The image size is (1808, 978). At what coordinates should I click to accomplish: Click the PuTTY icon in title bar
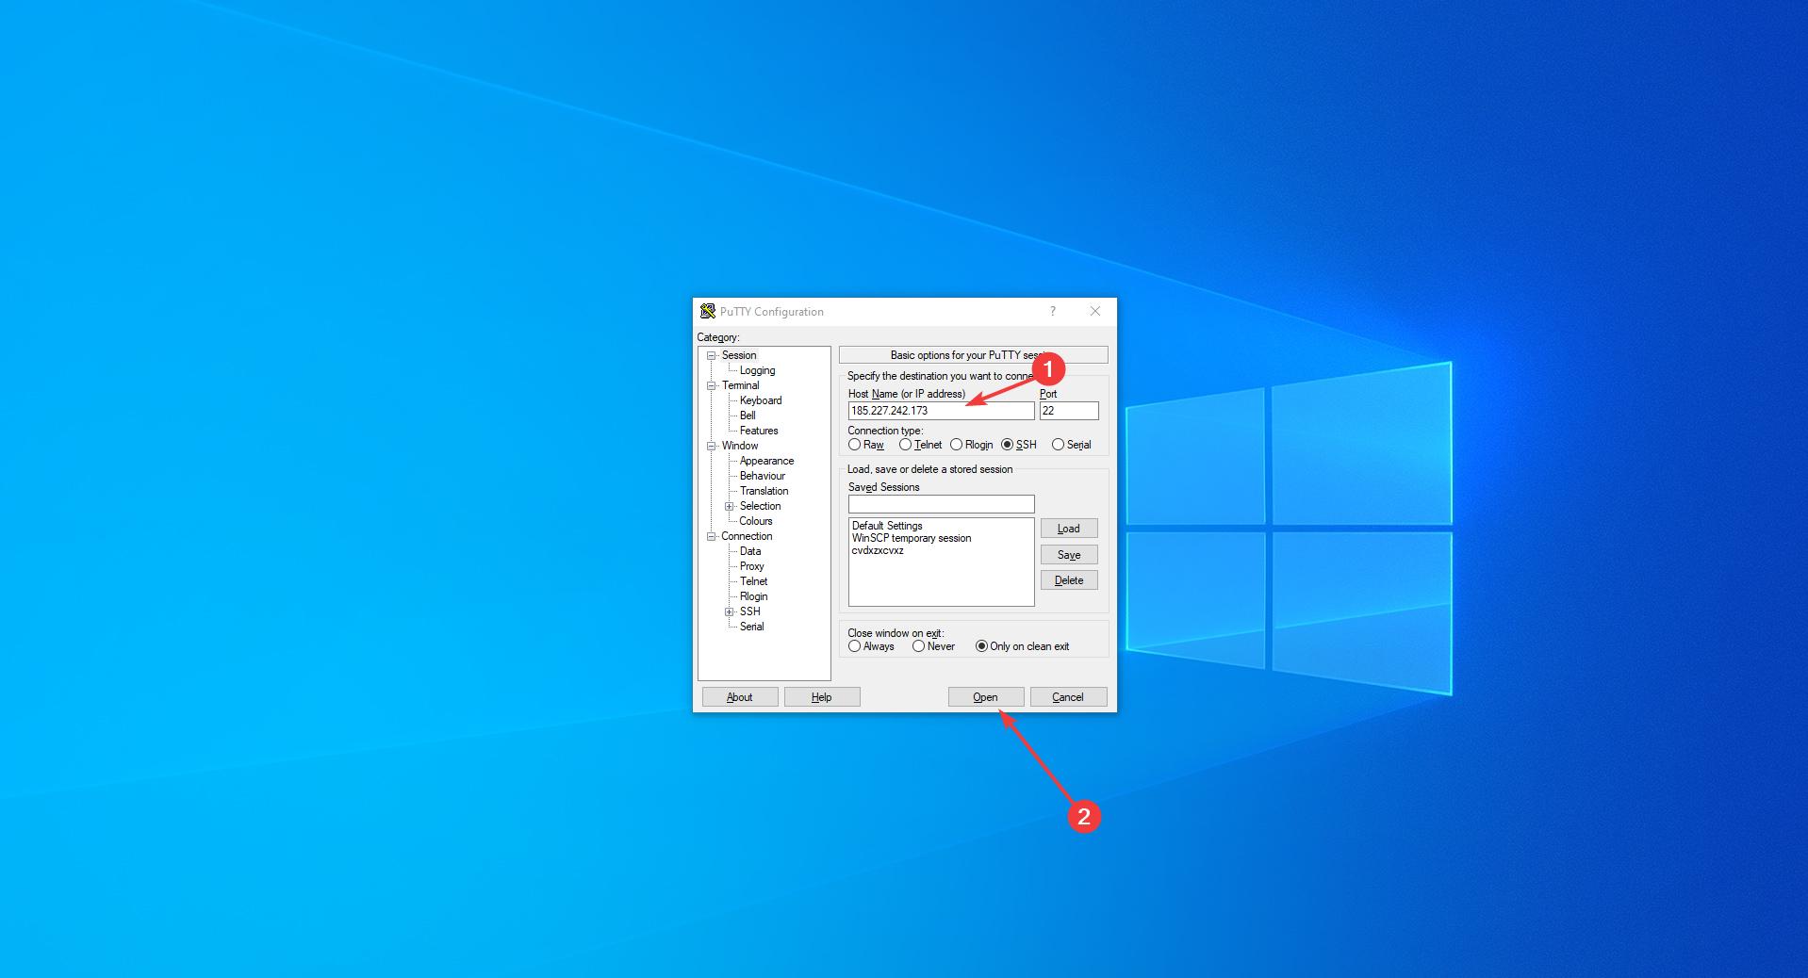click(x=707, y=311)
